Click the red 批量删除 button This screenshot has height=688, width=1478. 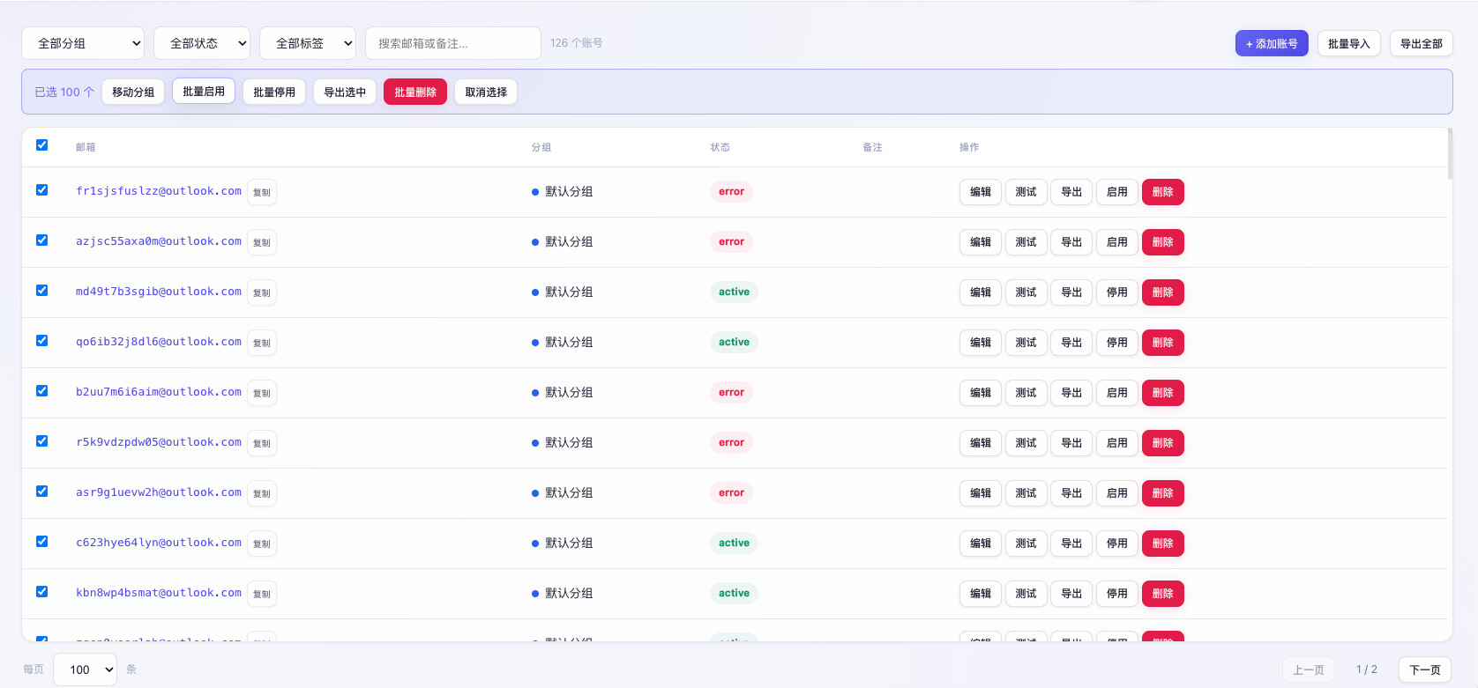tap(415, 92)
